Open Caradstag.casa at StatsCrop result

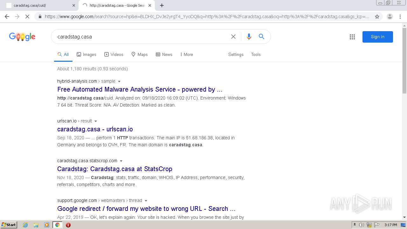(115, 169)
